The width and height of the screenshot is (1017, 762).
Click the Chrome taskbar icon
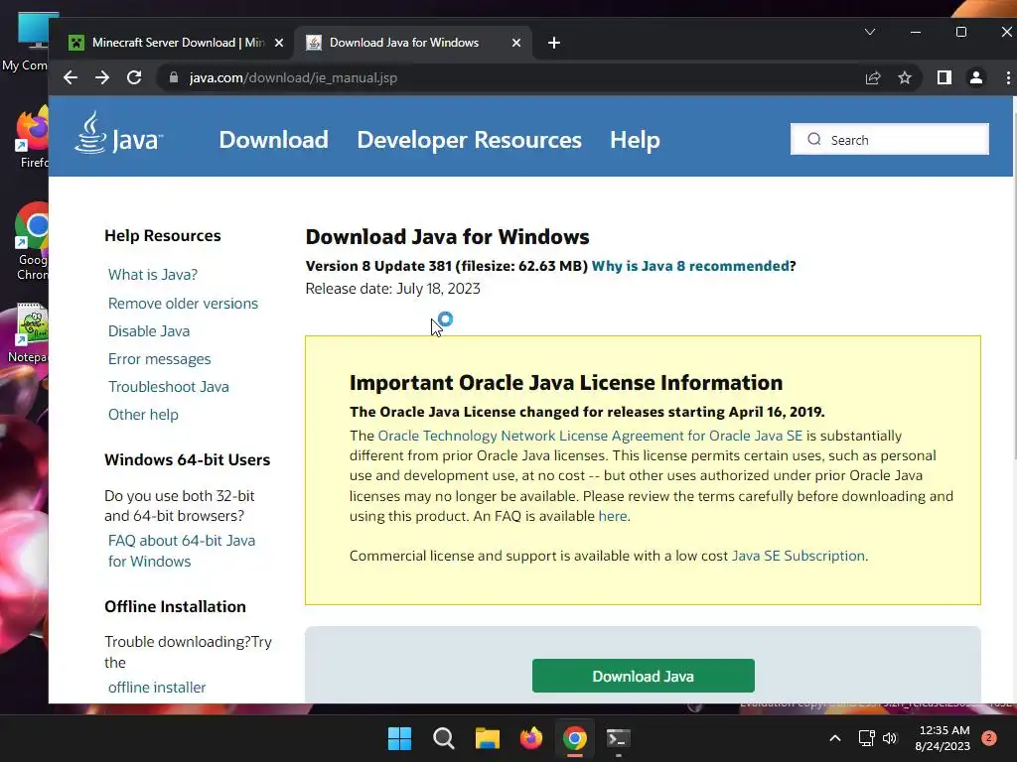click(575, 738)
